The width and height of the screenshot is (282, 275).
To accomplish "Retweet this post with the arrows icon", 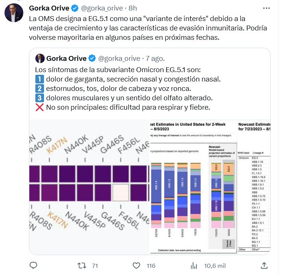I will pos(82,266).
